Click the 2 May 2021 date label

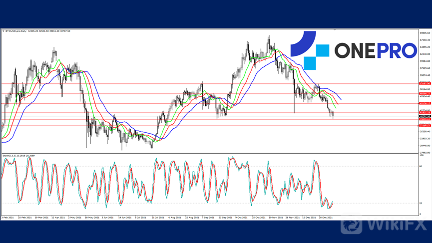click(74, 218)
